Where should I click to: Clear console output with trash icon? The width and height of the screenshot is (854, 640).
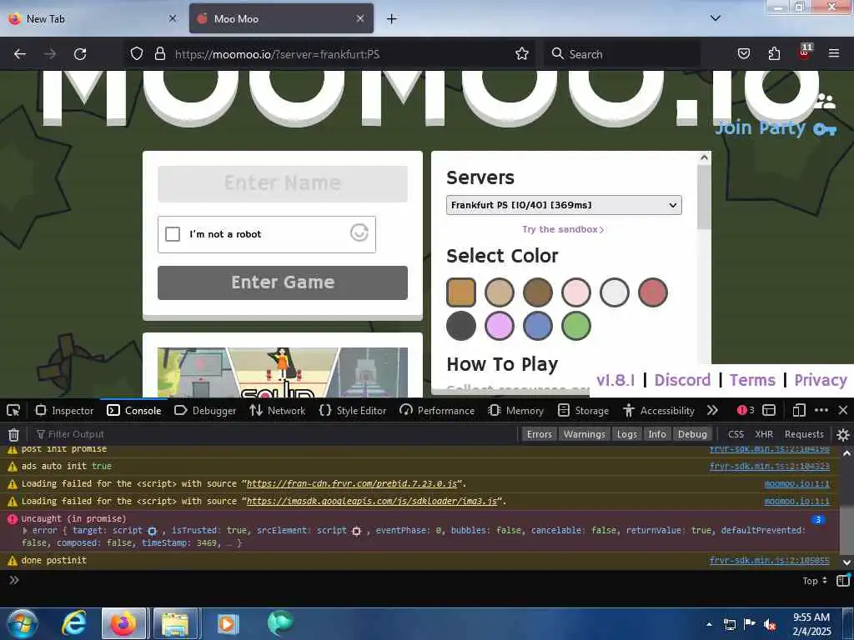[x=13, y=434]
